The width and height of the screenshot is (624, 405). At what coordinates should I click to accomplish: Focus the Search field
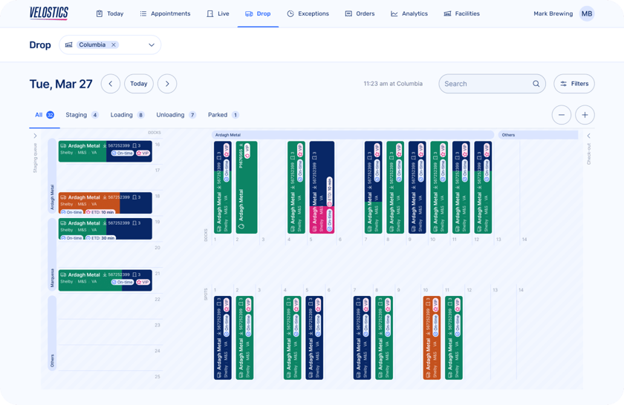[492, 84]
